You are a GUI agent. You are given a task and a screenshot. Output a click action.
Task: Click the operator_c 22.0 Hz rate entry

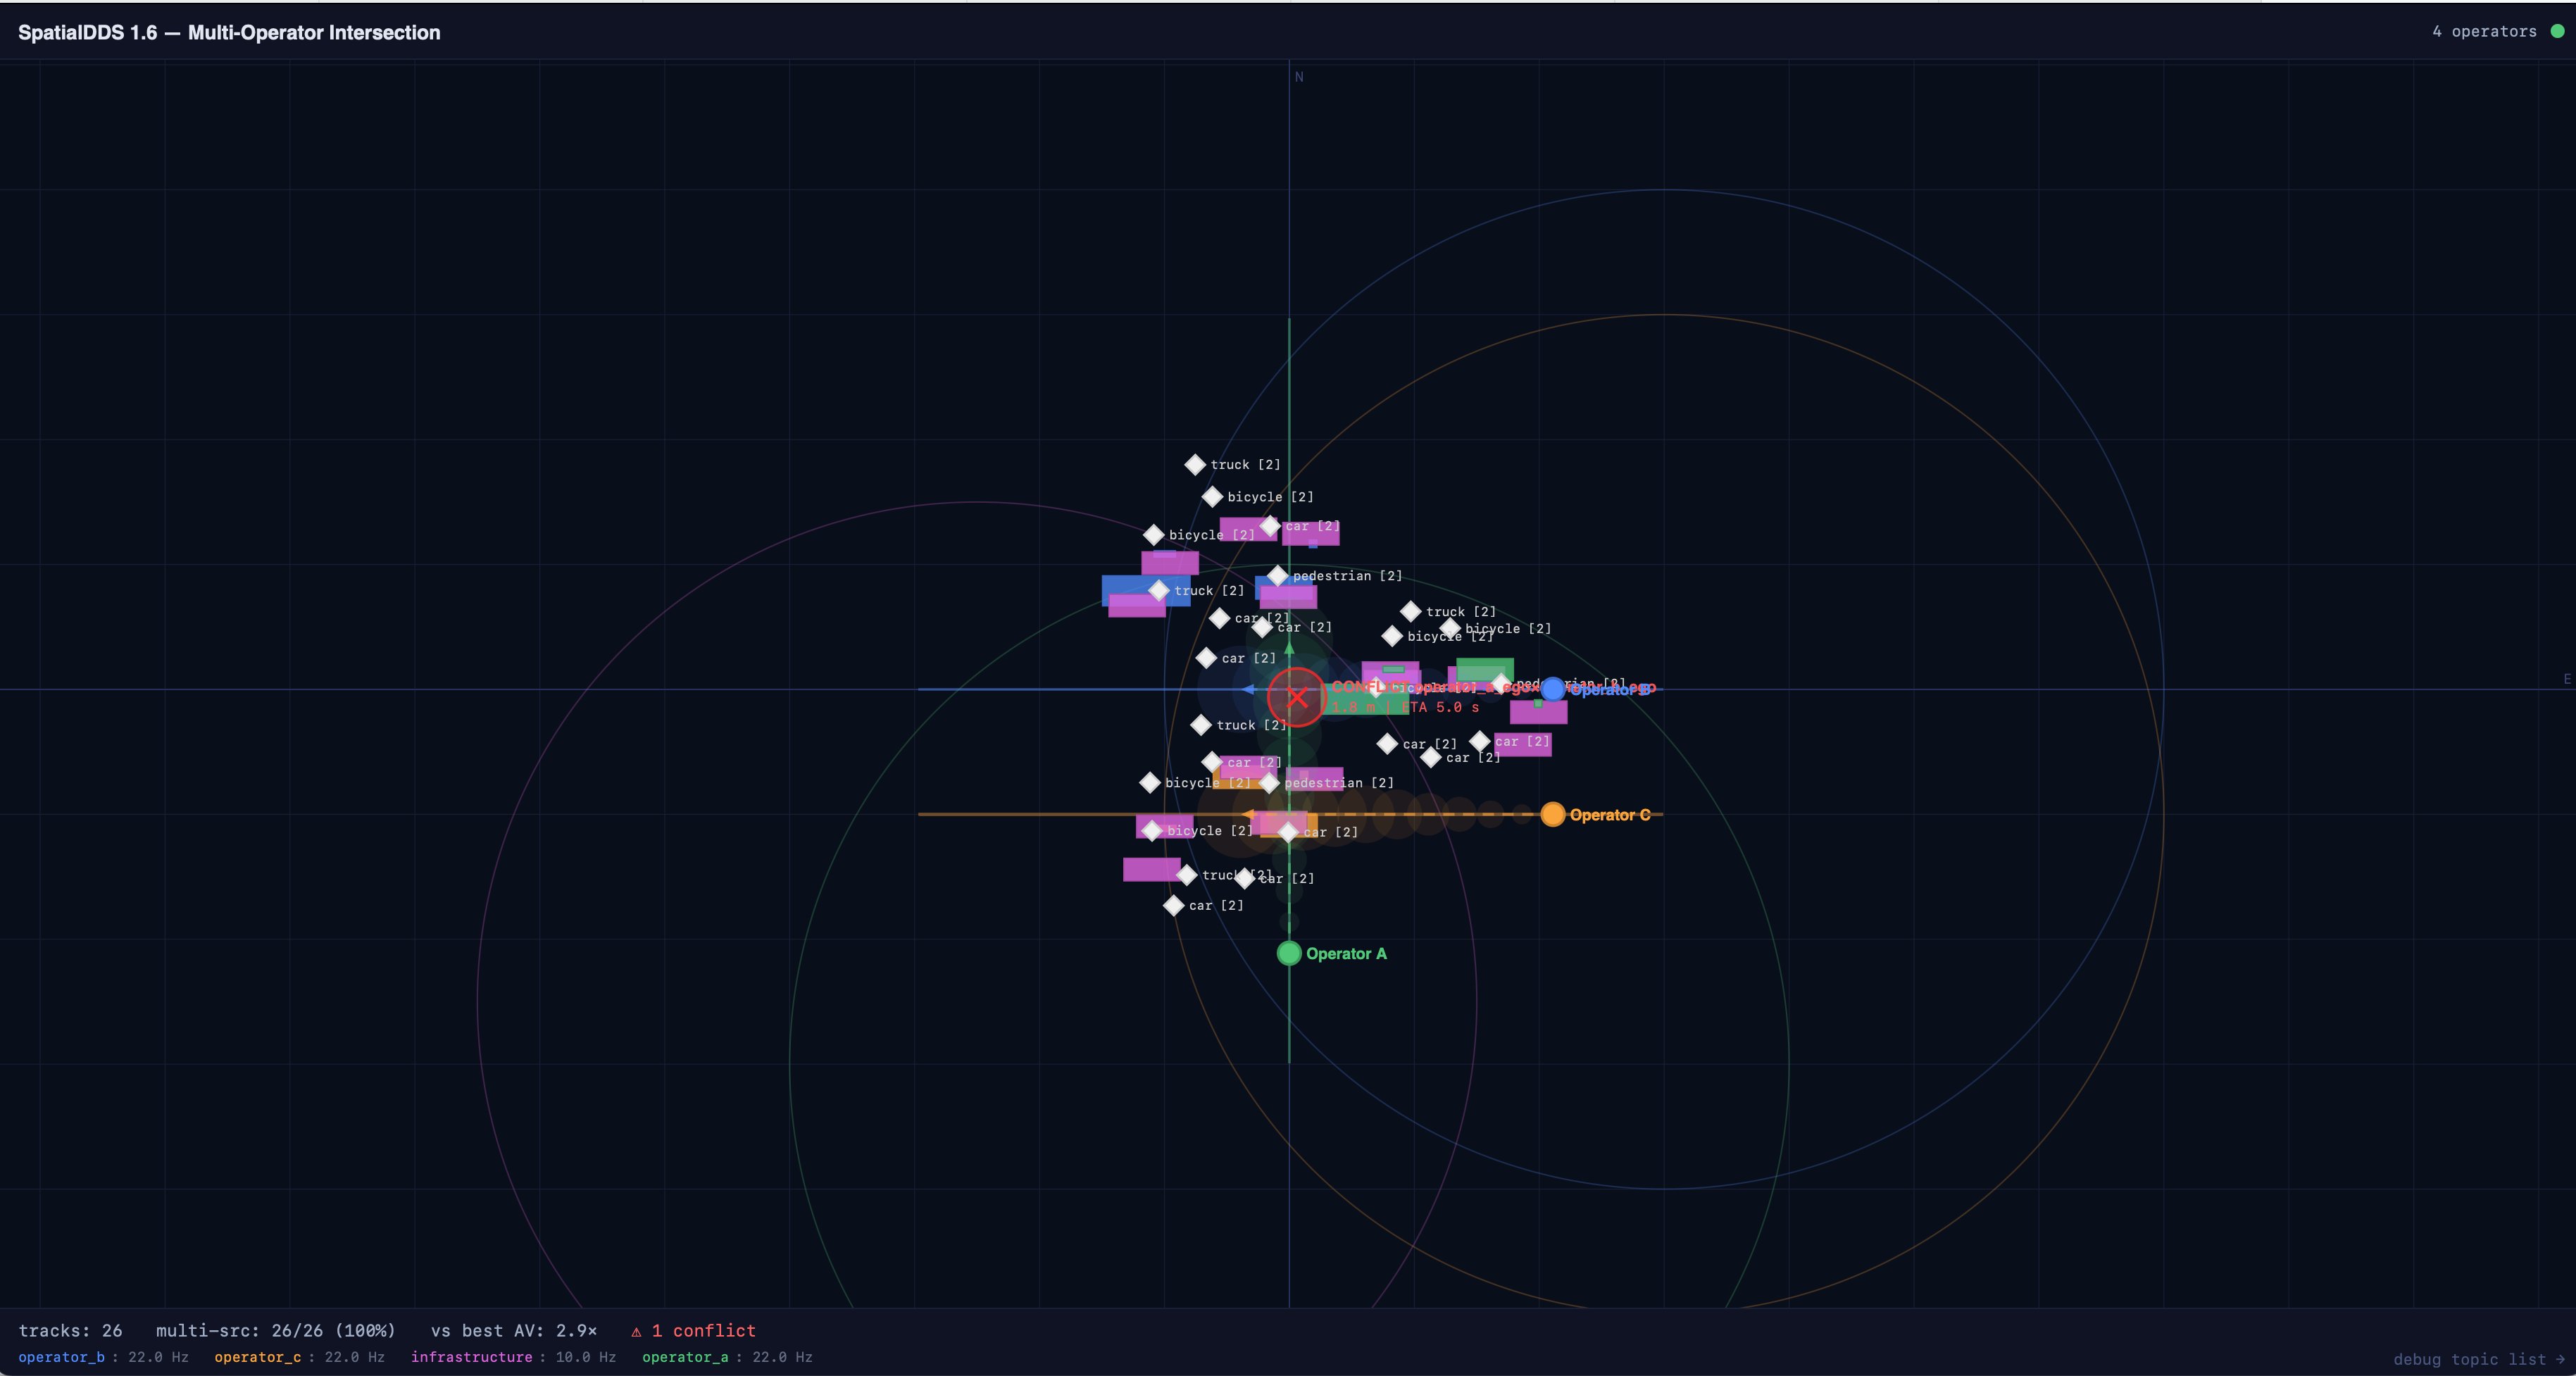pos(299,1357)
